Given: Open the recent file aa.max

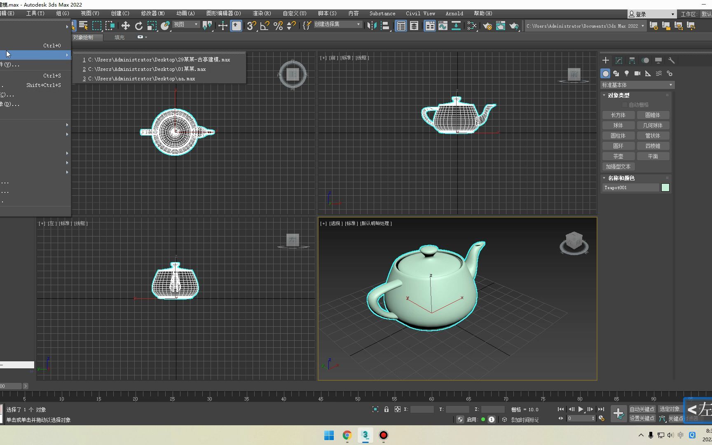Looking at the screenshot, I should tap(140, 78).
